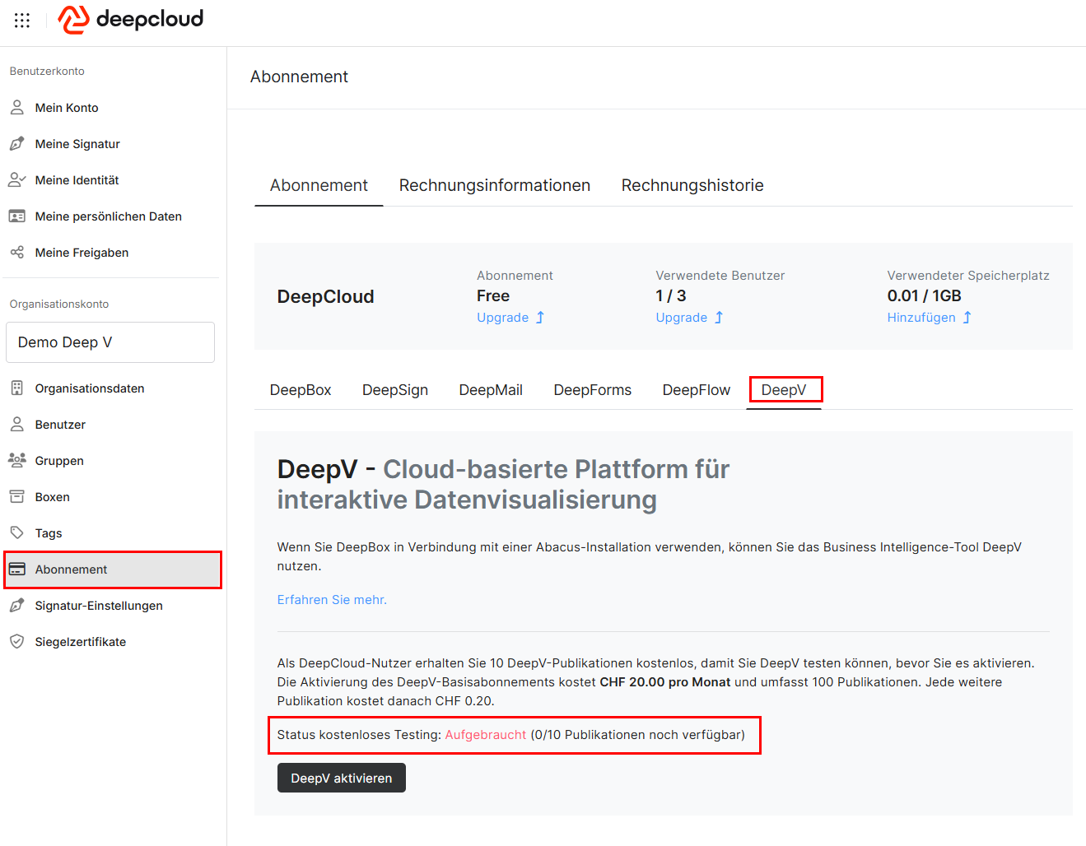Click Upgrade link under Verwendete Benutzer
Image resolution: width=1086 pixels, height=846 pixels.
(x=682, y=318)
